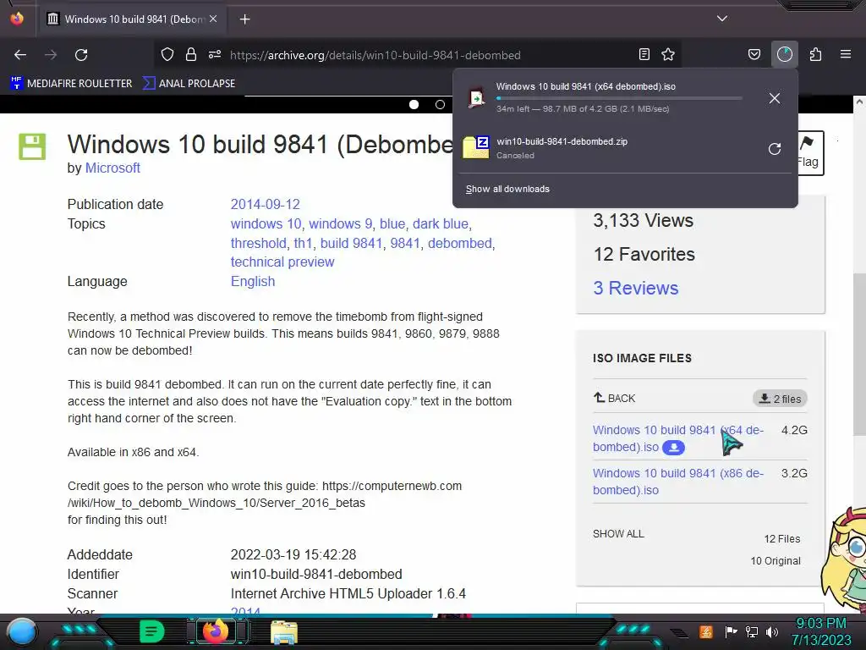Cancel the x64 ISO download
The height and width of the screenshot is (650, 866).
[x=775, y=98]
